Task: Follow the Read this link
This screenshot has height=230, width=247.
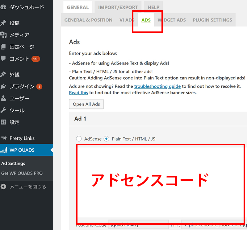Action: point(78,92)
